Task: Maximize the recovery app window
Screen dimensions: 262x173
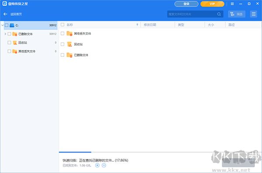Action: [x=249, y=3]
